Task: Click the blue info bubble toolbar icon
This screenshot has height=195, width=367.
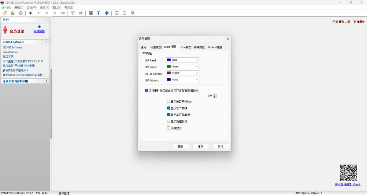Action: tap(98, 13)
